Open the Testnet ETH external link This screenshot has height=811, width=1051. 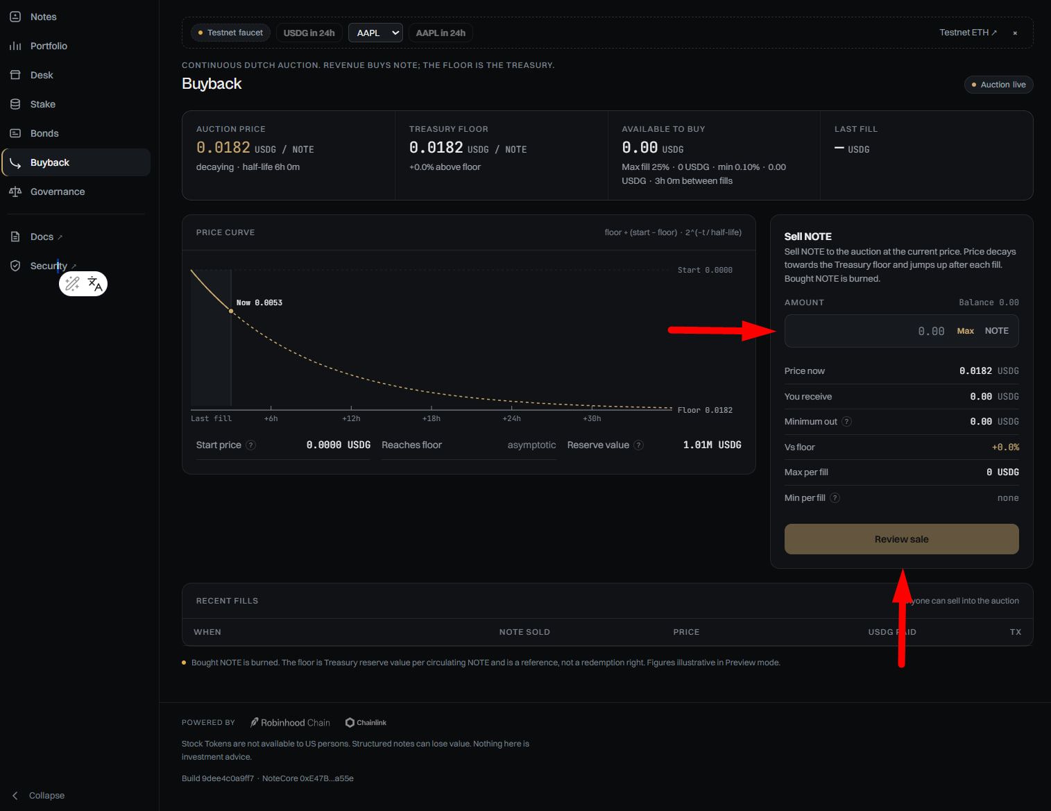tap(968, 33)
